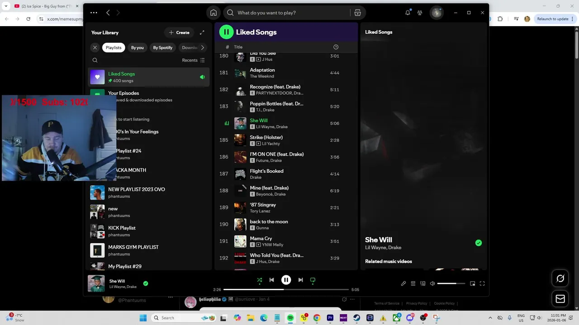Viewport: 579px width, 325px height.
Task: Open Liked Songs in library
Action: [x=148, y=77]
